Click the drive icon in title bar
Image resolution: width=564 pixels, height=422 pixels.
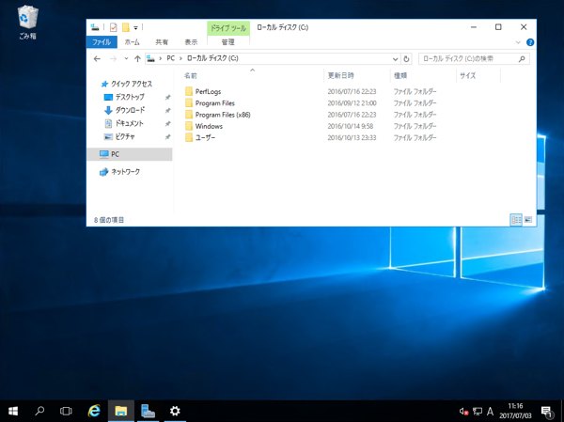pos(95,27)
